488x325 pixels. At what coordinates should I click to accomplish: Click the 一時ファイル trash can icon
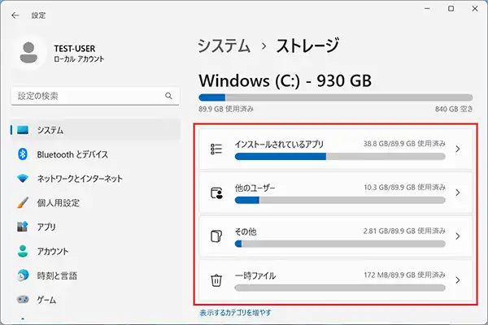pos(216,280)
